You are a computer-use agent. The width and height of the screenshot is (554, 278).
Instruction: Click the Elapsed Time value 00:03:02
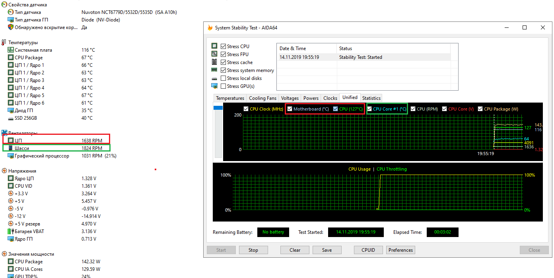(442, 232)
